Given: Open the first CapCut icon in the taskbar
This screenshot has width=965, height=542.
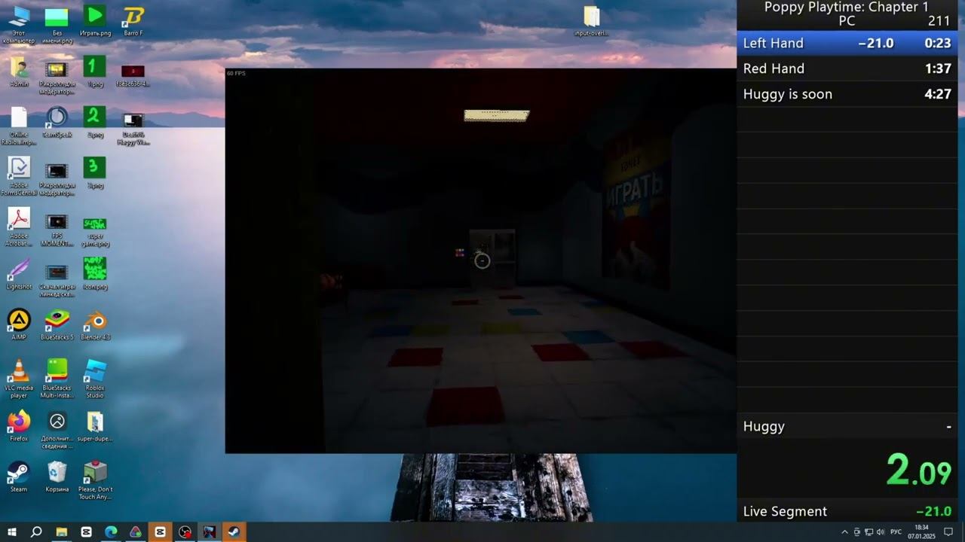Looking at the screenshot, I should point(86,531).
